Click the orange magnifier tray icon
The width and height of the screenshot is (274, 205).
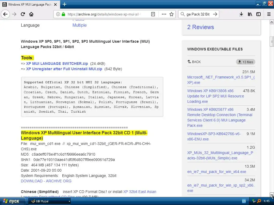(x=259, y=201)
